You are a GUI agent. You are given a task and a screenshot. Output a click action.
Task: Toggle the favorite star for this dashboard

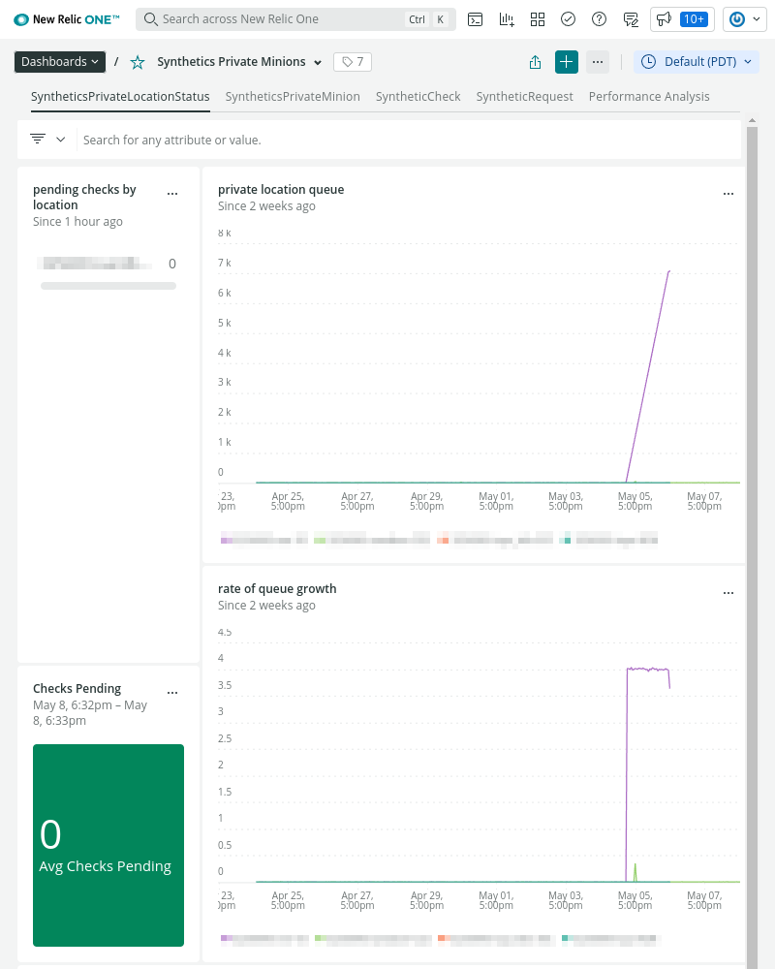coord(137,61)
